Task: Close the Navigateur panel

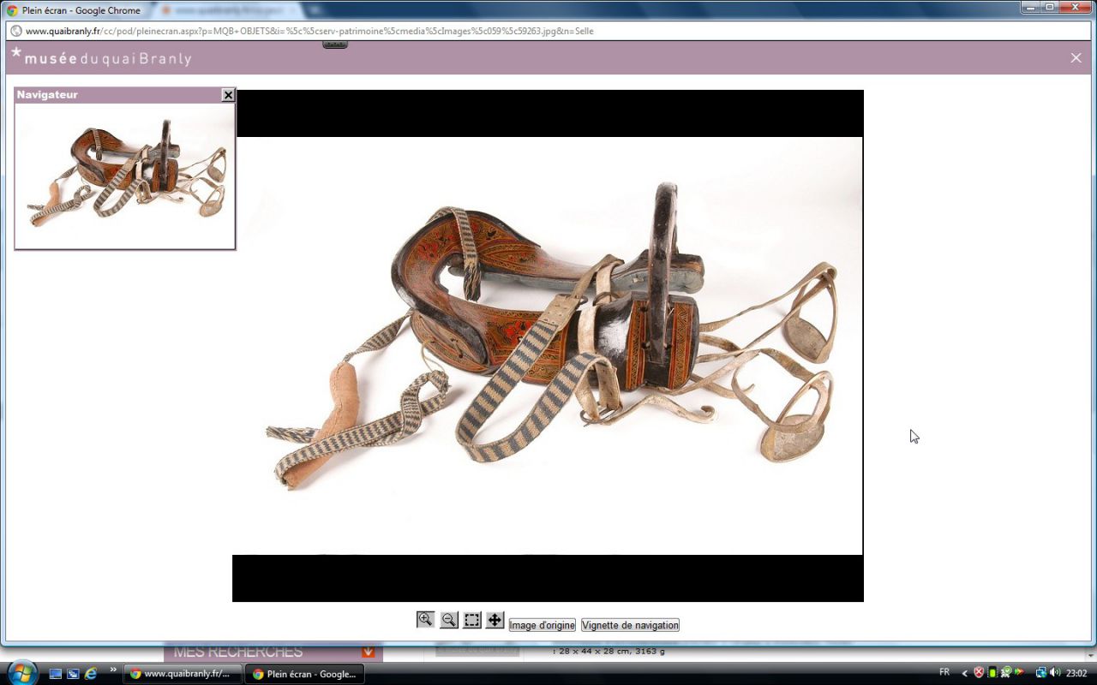Action: [228, 95]
